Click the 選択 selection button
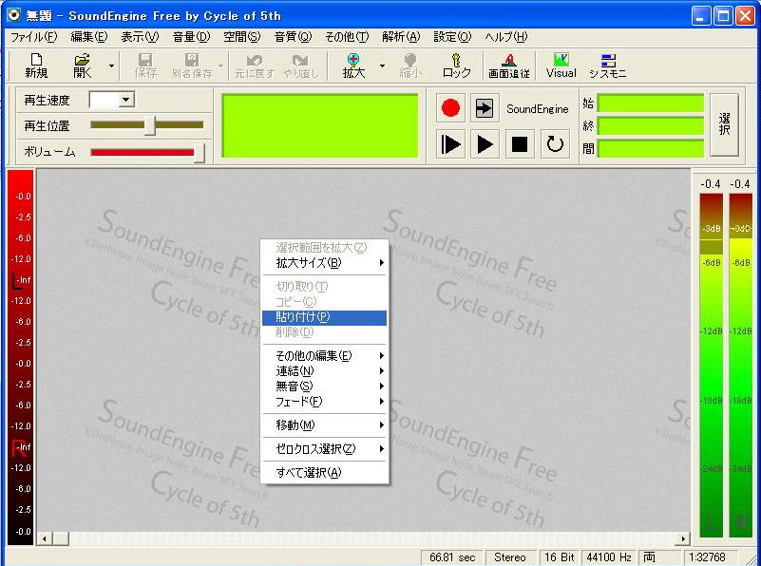The image size is (761, 566). 724,124
